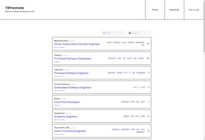205x140 pixels.
Task: Select the azure tag on the DevOps job
Action: click(x=109, y=43)
